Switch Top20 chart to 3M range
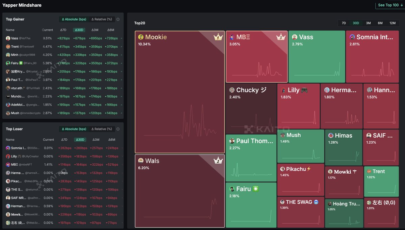The height and width of the screenshot is (230, 405). (369, 23)
